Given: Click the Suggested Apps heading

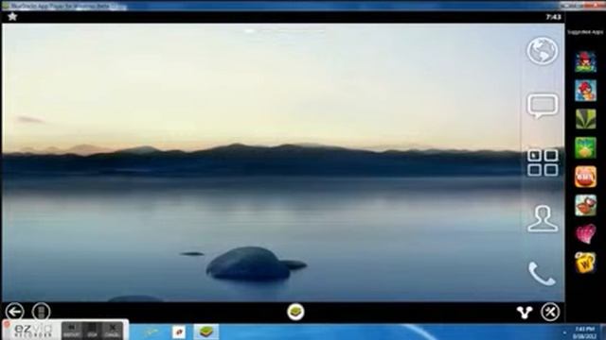Looking at the screenshot, I should pyautogui.click(x=585, y=32).
